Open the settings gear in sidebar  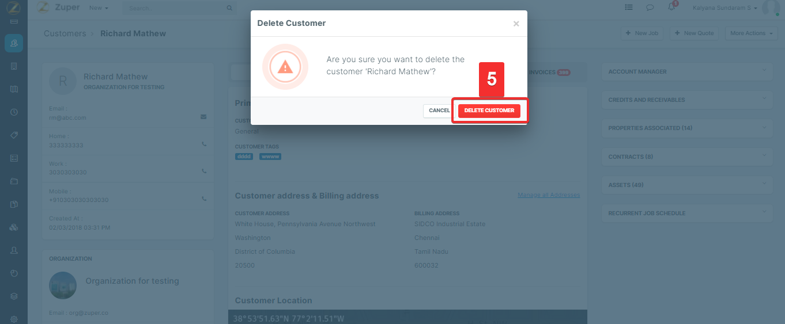pyautogui.click(x=14, y=319)
